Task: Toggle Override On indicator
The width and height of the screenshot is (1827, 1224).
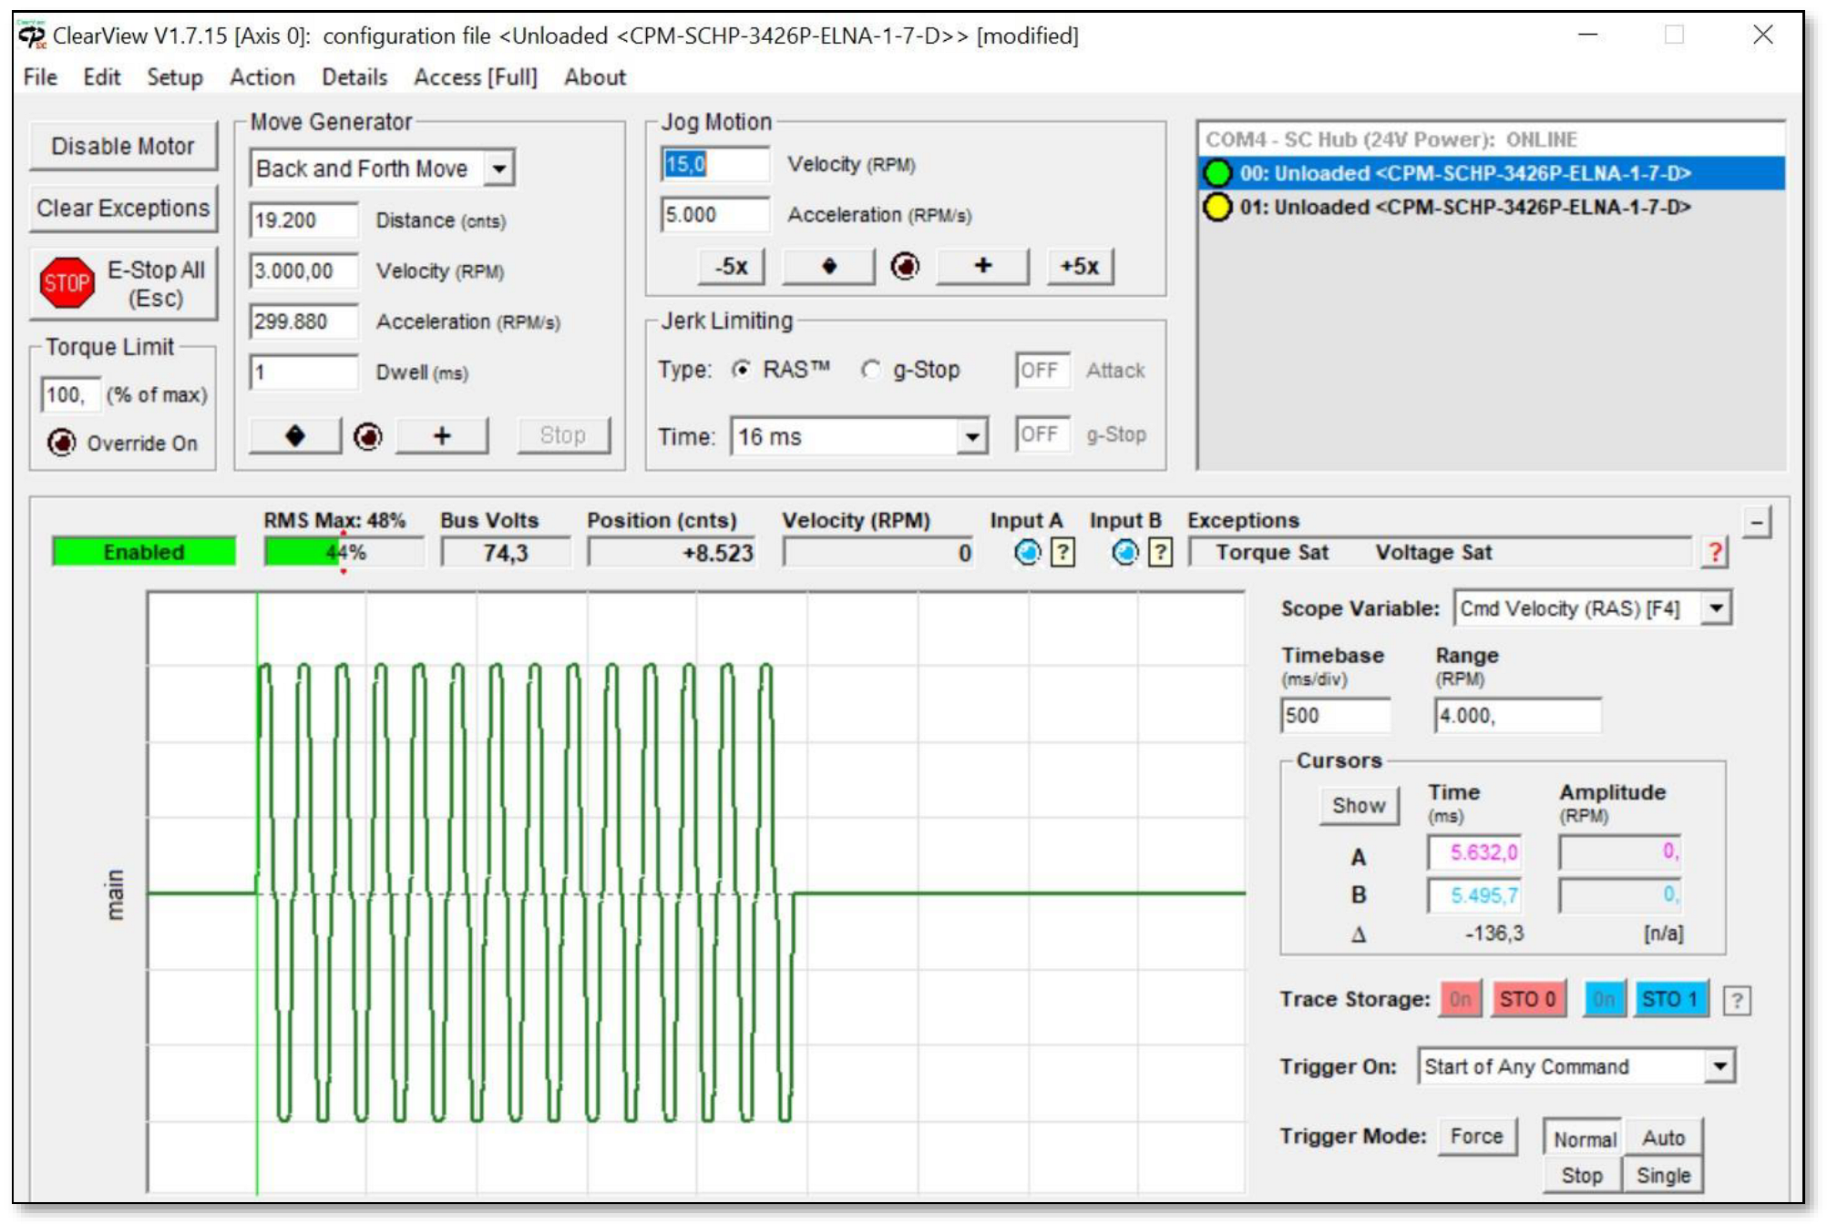Action: [61, 443]
